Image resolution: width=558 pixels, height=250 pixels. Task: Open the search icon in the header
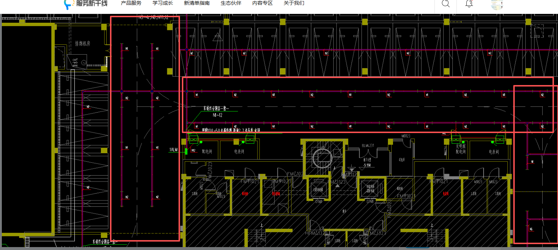pyautogui.click(x=445, y=3)
